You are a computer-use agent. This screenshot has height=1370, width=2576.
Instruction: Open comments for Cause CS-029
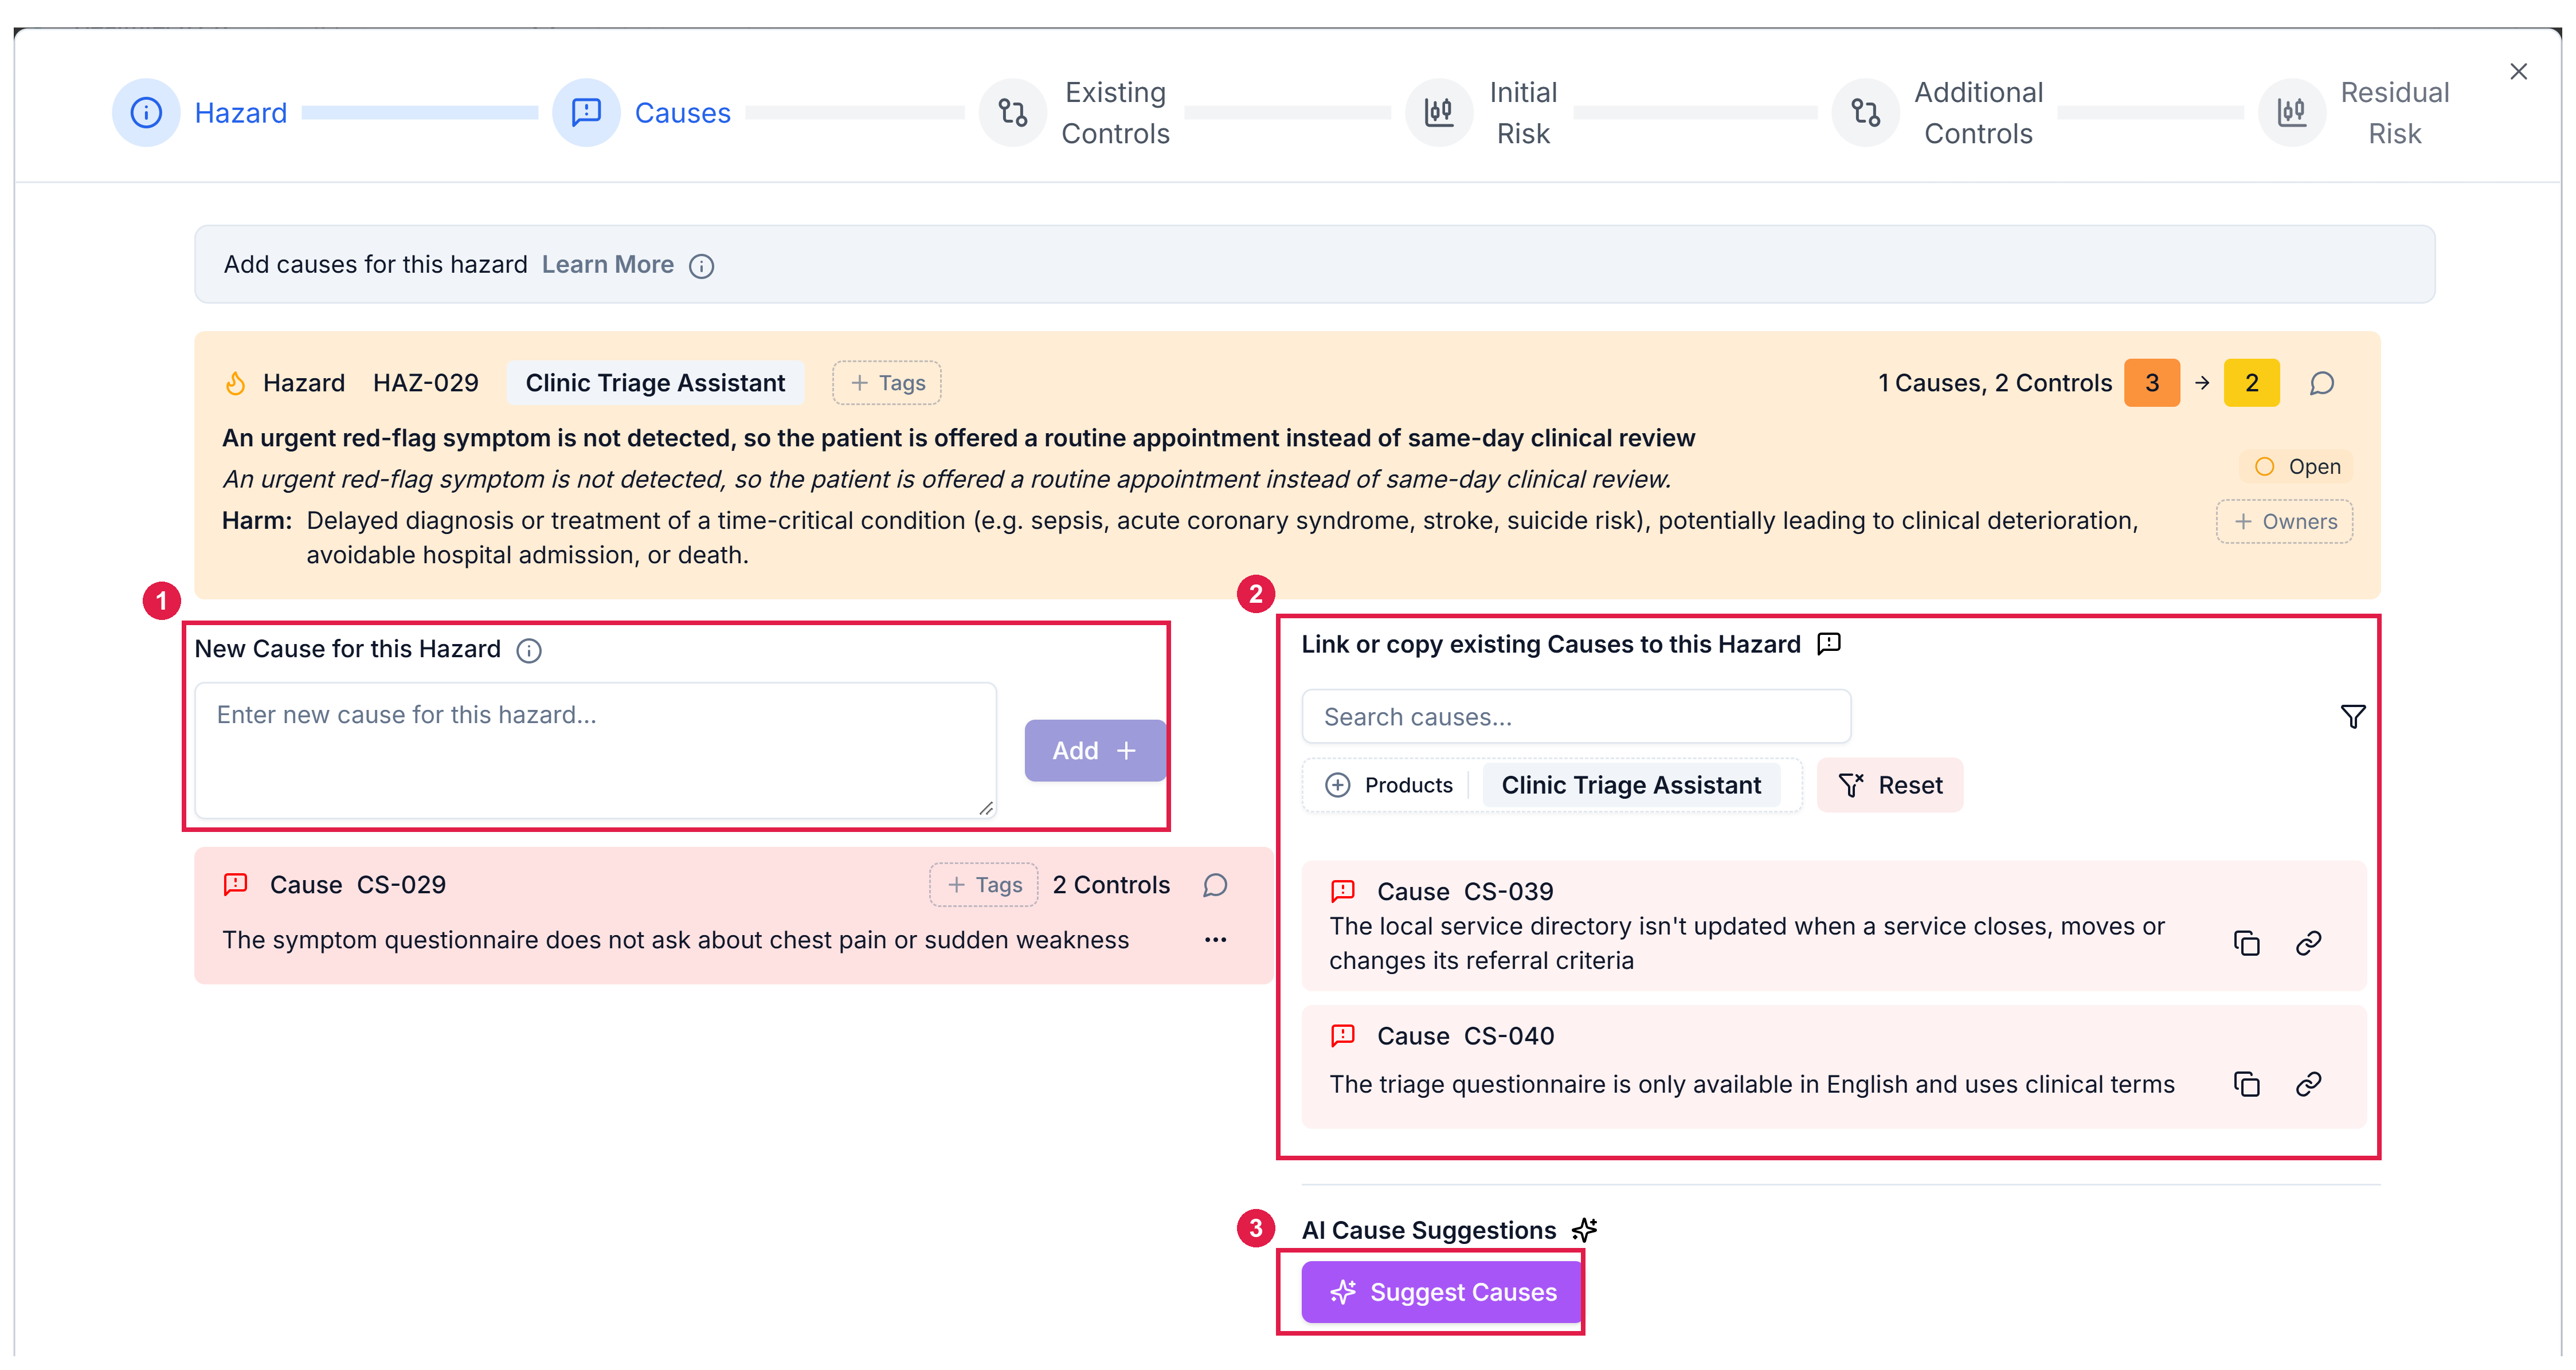pyautogui.click(x=1215, y=885)
